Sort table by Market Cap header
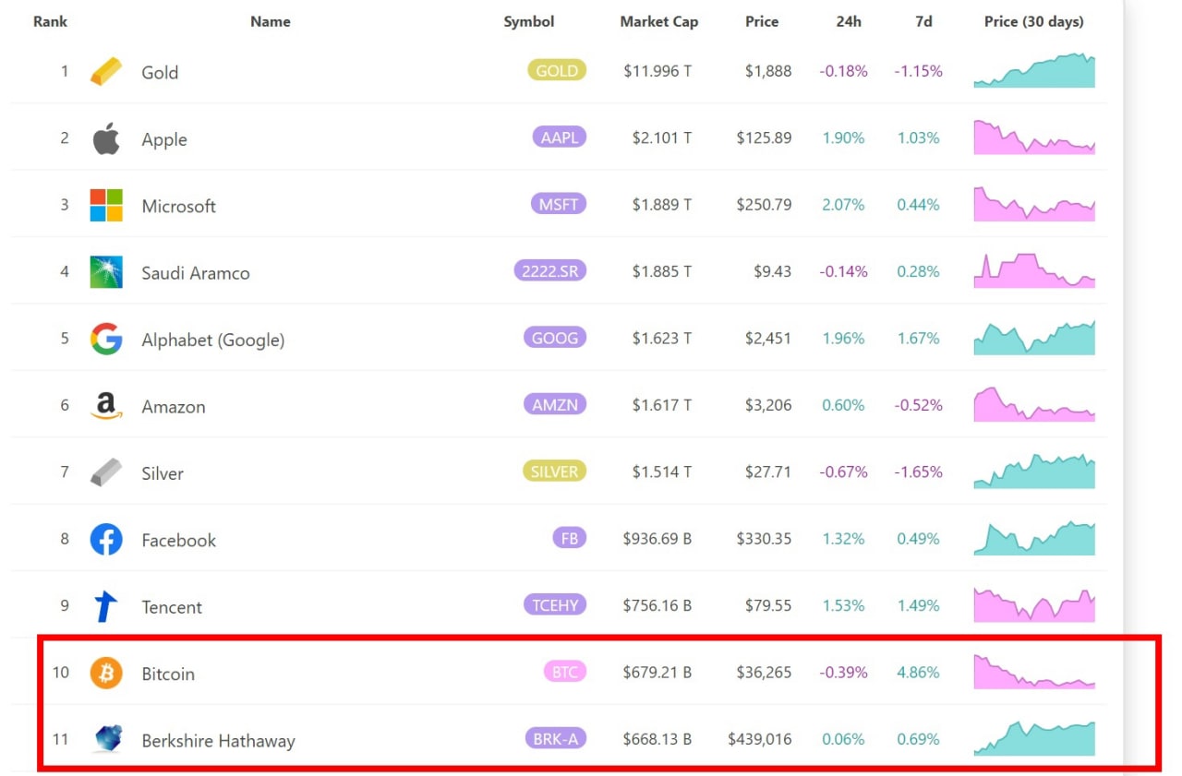Image resolution: width=1182 pixels, height=776 pixels. coord(659,21)
